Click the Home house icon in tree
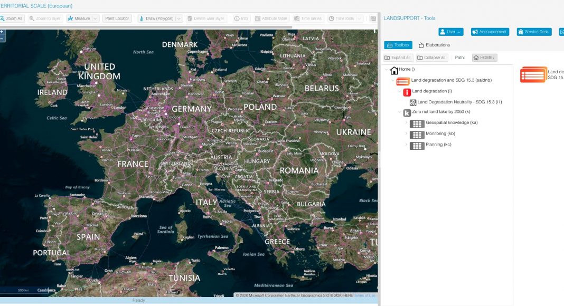The width and height of the screenshot is (564, 306). pyautogui.click(x=394, y=70)
